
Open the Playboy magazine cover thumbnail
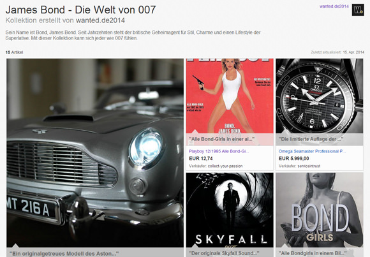click(x=230, y=96)
